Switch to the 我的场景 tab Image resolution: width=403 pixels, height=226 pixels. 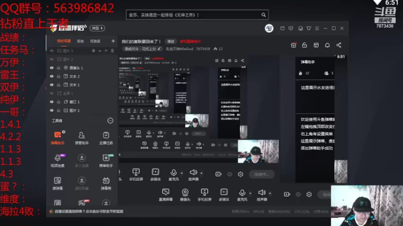[x=64, y=41]
